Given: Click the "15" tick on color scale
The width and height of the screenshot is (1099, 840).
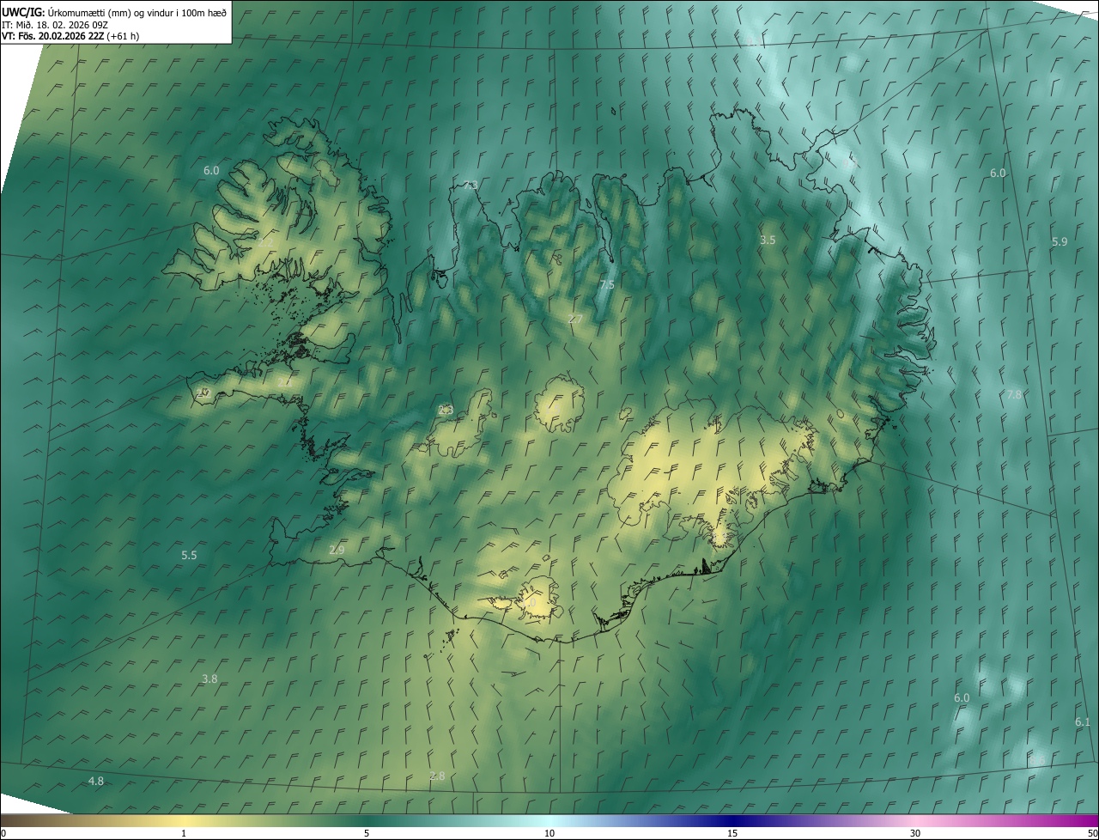Looking at the screenshot, I should [x=732, y=833].
